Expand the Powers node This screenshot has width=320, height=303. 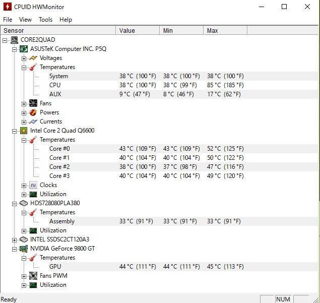pos(24,113)
